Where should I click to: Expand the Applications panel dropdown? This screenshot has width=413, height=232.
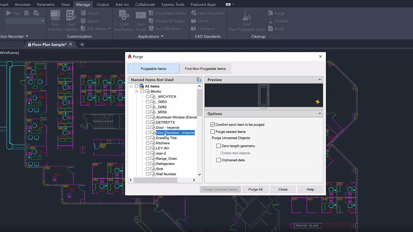[162, 36]
